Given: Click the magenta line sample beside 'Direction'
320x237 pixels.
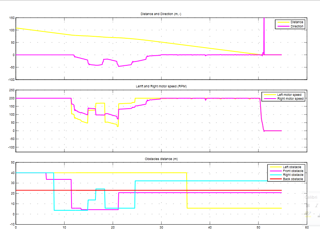Looking at the screenshot, I should point(283,26).
